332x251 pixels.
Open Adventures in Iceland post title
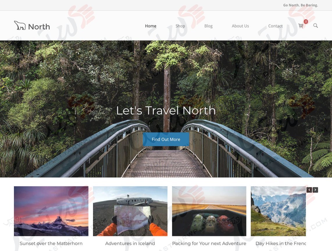[x=130, y=243]
